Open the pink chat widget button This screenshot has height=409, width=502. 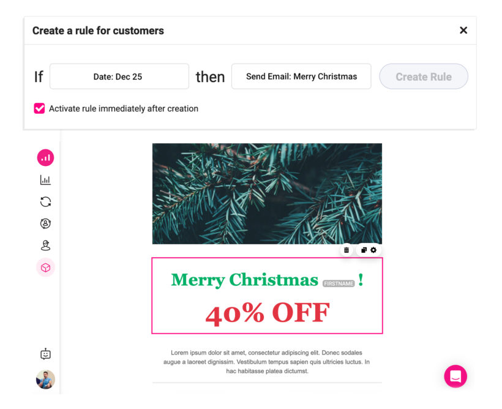[x=455, y=377]
